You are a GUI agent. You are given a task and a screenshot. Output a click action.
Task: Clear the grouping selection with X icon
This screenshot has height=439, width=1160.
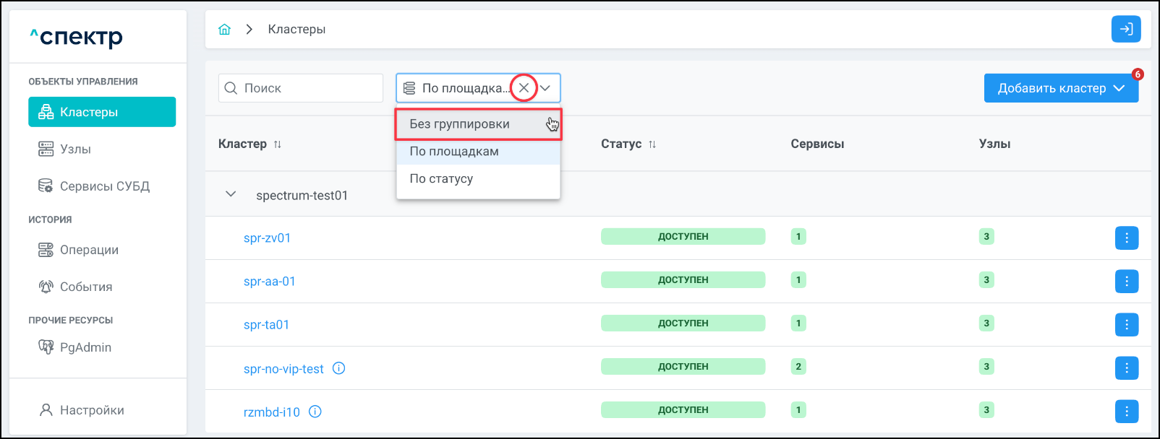click(x=524, y=88)
